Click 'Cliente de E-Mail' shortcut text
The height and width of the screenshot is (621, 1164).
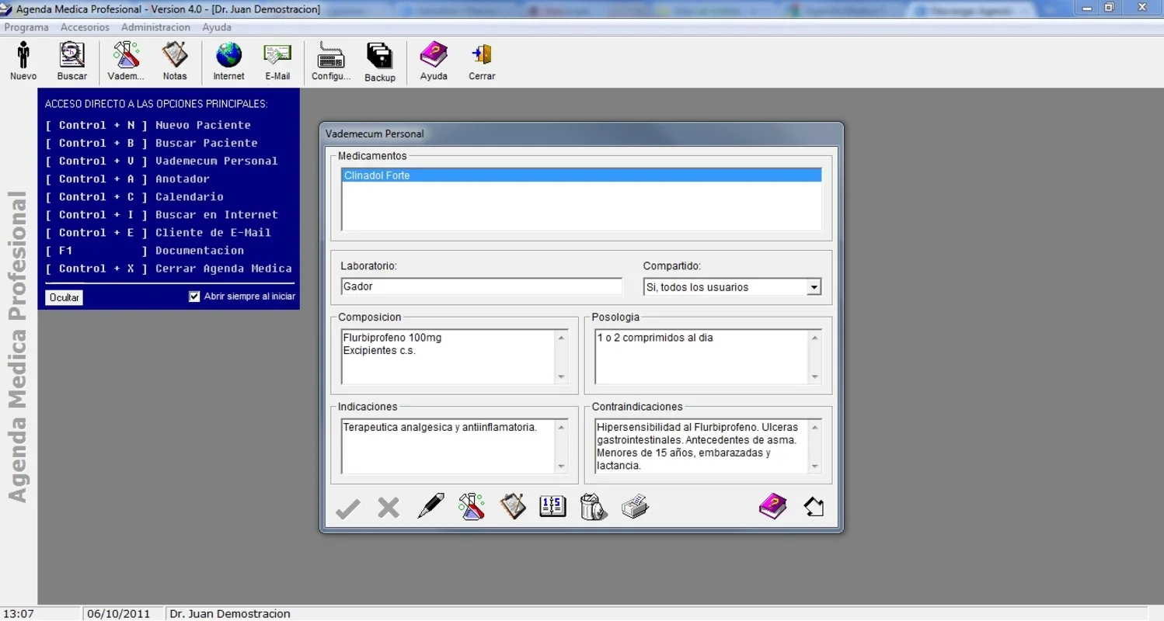(213, 232)
